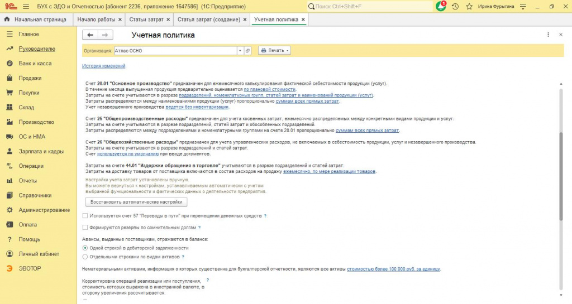This screenshot has height=304, width=572.
Task: Click the cost analytics link подразделений, номенклатурных групп
Action: click(x=276, y=95)
